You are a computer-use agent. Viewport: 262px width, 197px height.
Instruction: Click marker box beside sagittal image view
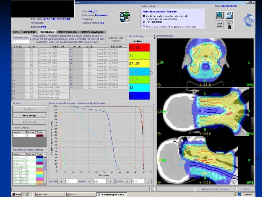click(x=159, y=160)
